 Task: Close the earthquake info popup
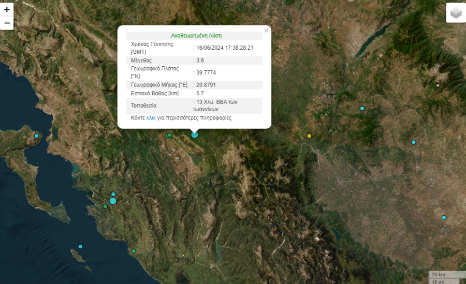tap(266, 31)
